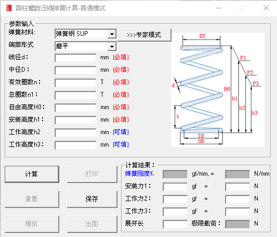This screenshot has width=277, height=237.
Task: Click the 安装力1 gf result box
Action: click(175, 187)
